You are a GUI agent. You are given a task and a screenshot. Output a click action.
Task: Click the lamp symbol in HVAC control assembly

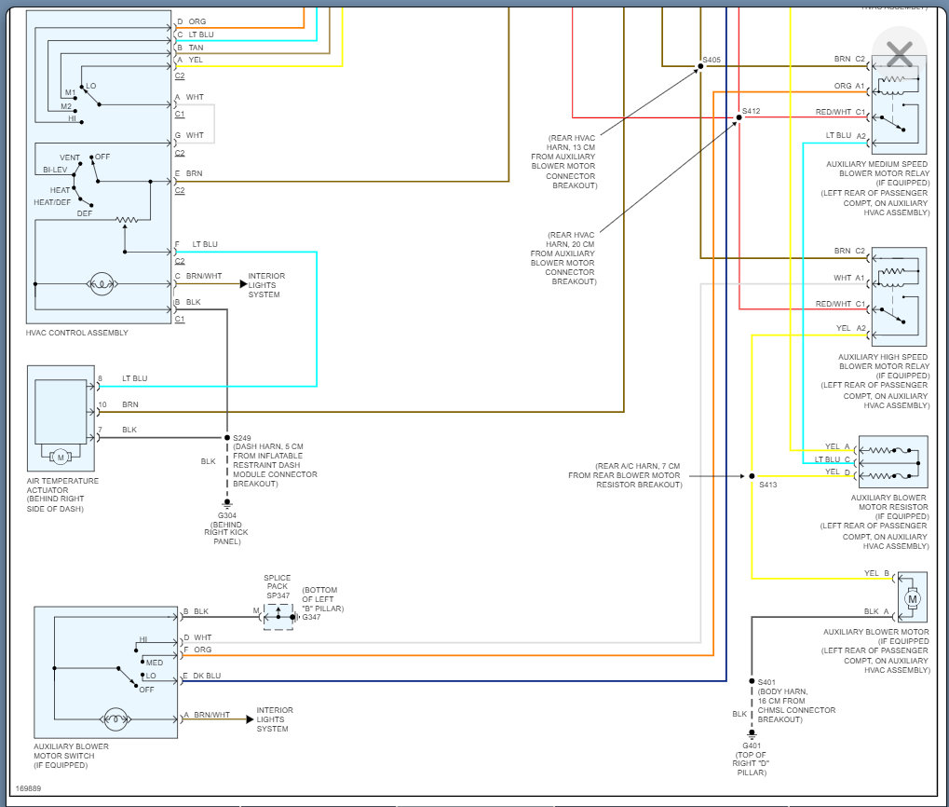(x=102, y=283)
